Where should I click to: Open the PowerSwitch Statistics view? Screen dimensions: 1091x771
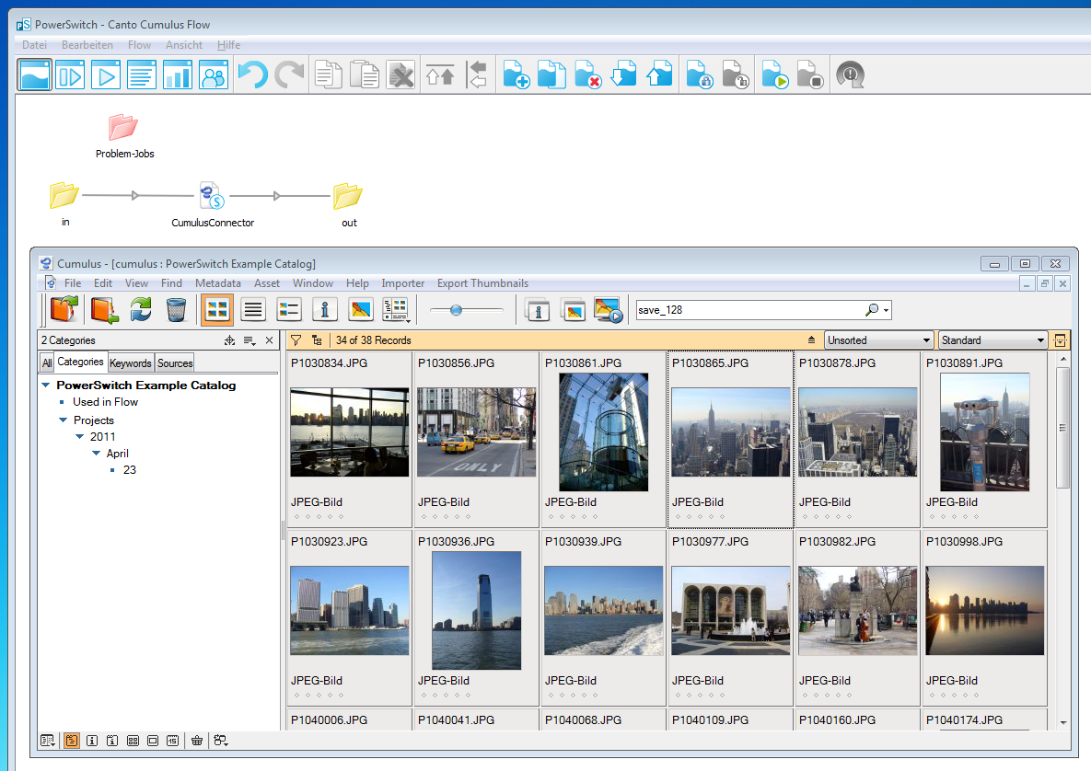178,75
